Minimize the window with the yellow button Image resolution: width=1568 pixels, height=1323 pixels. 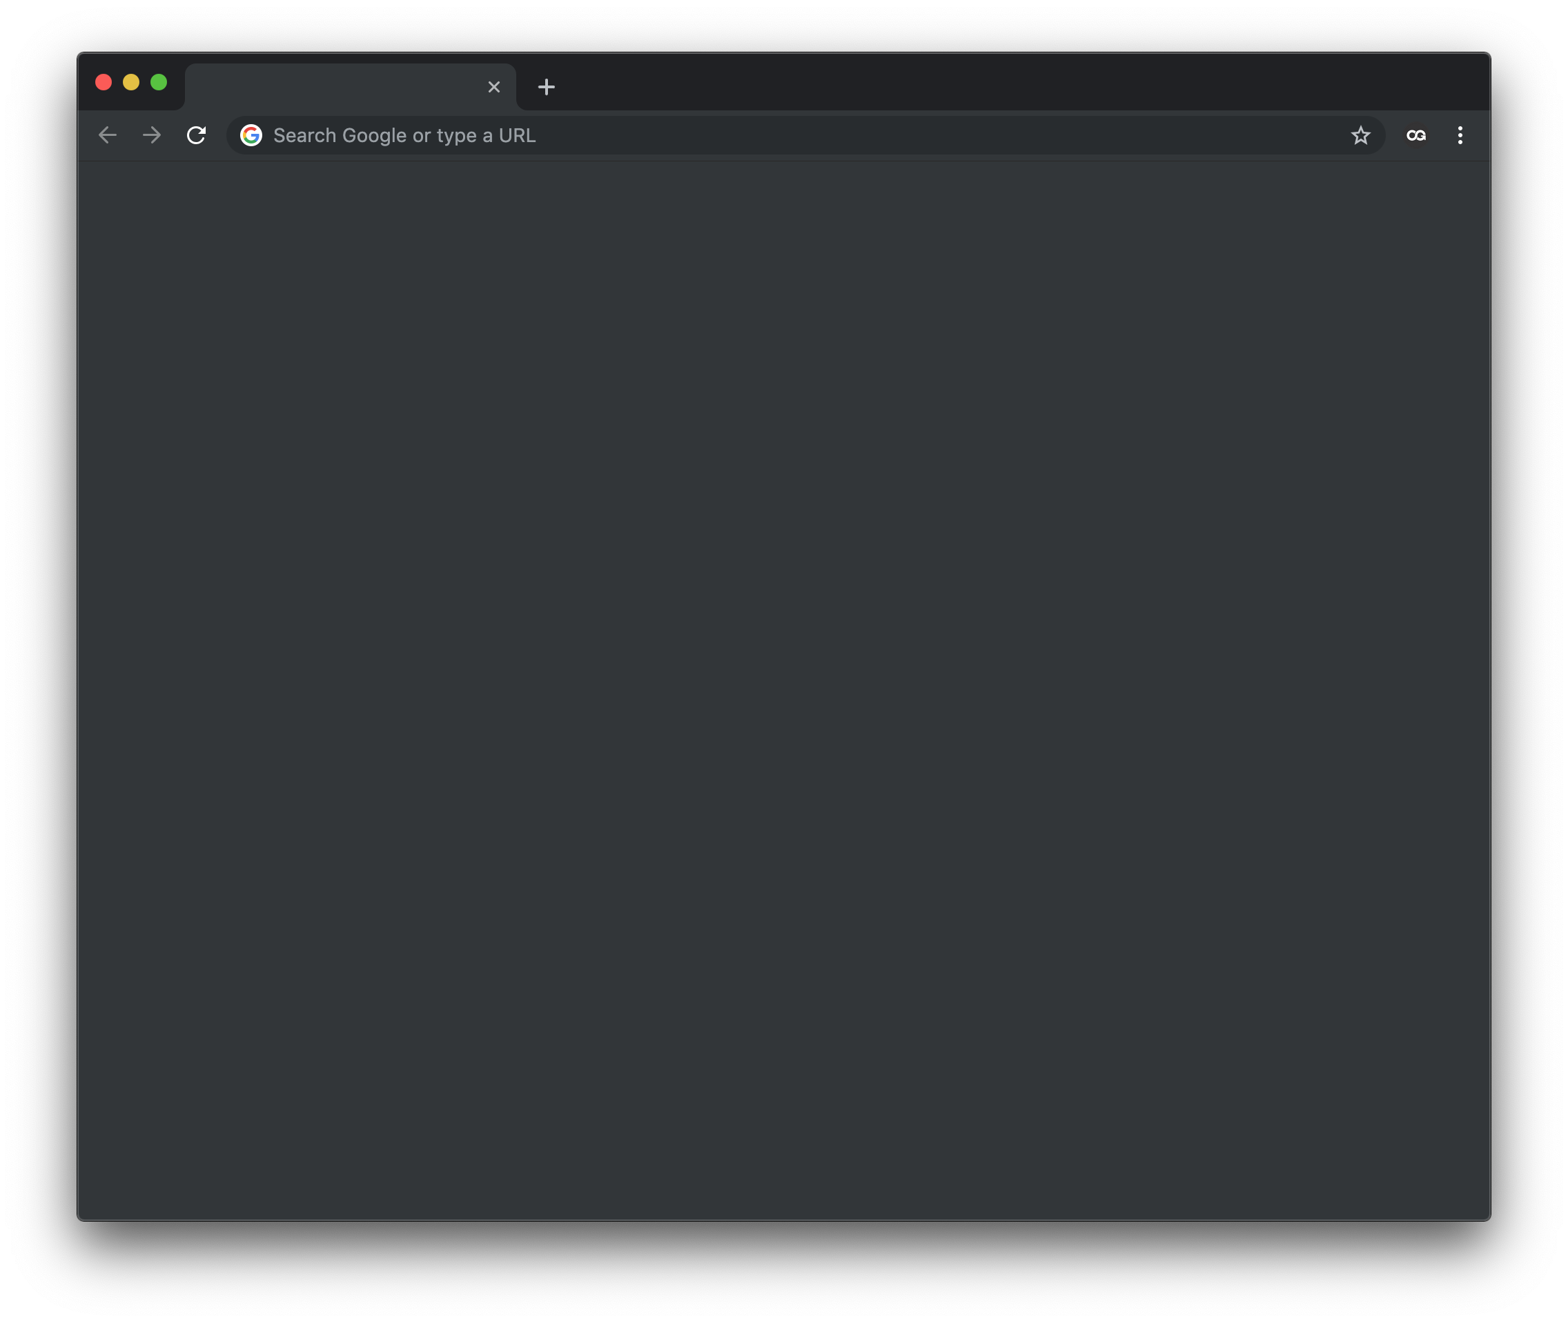point(131,82)
